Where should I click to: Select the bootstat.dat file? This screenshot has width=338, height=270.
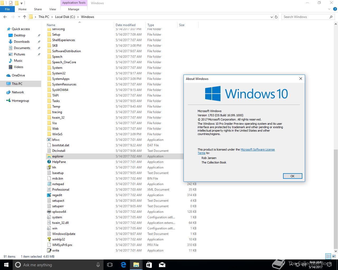coord(61,145)
